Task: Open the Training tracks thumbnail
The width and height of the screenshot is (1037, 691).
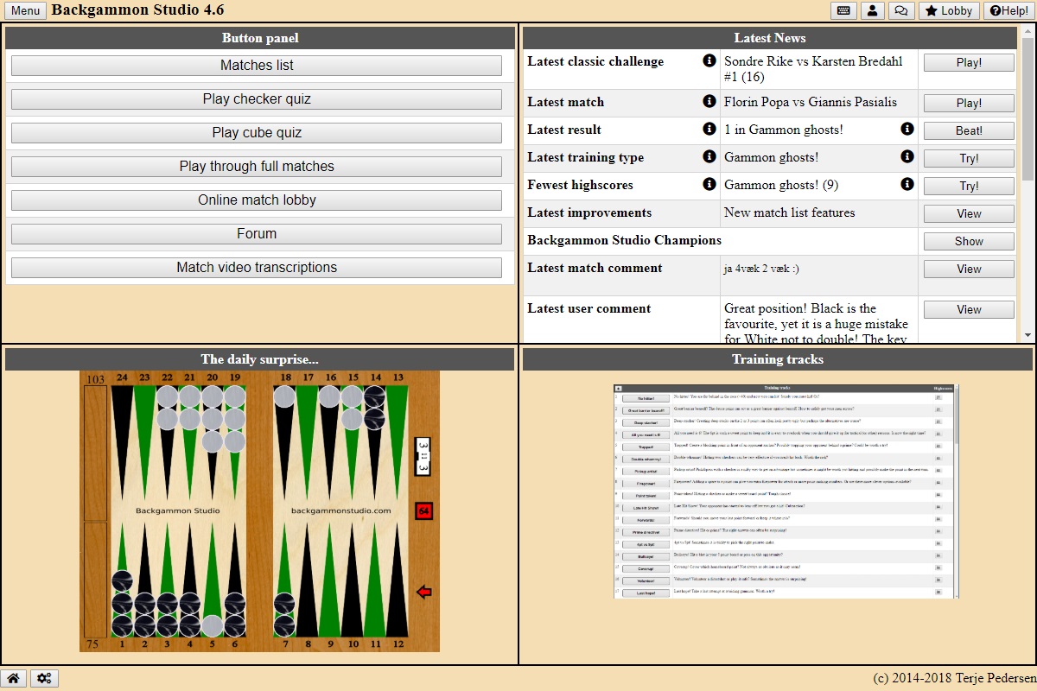Action: [786, 491]
